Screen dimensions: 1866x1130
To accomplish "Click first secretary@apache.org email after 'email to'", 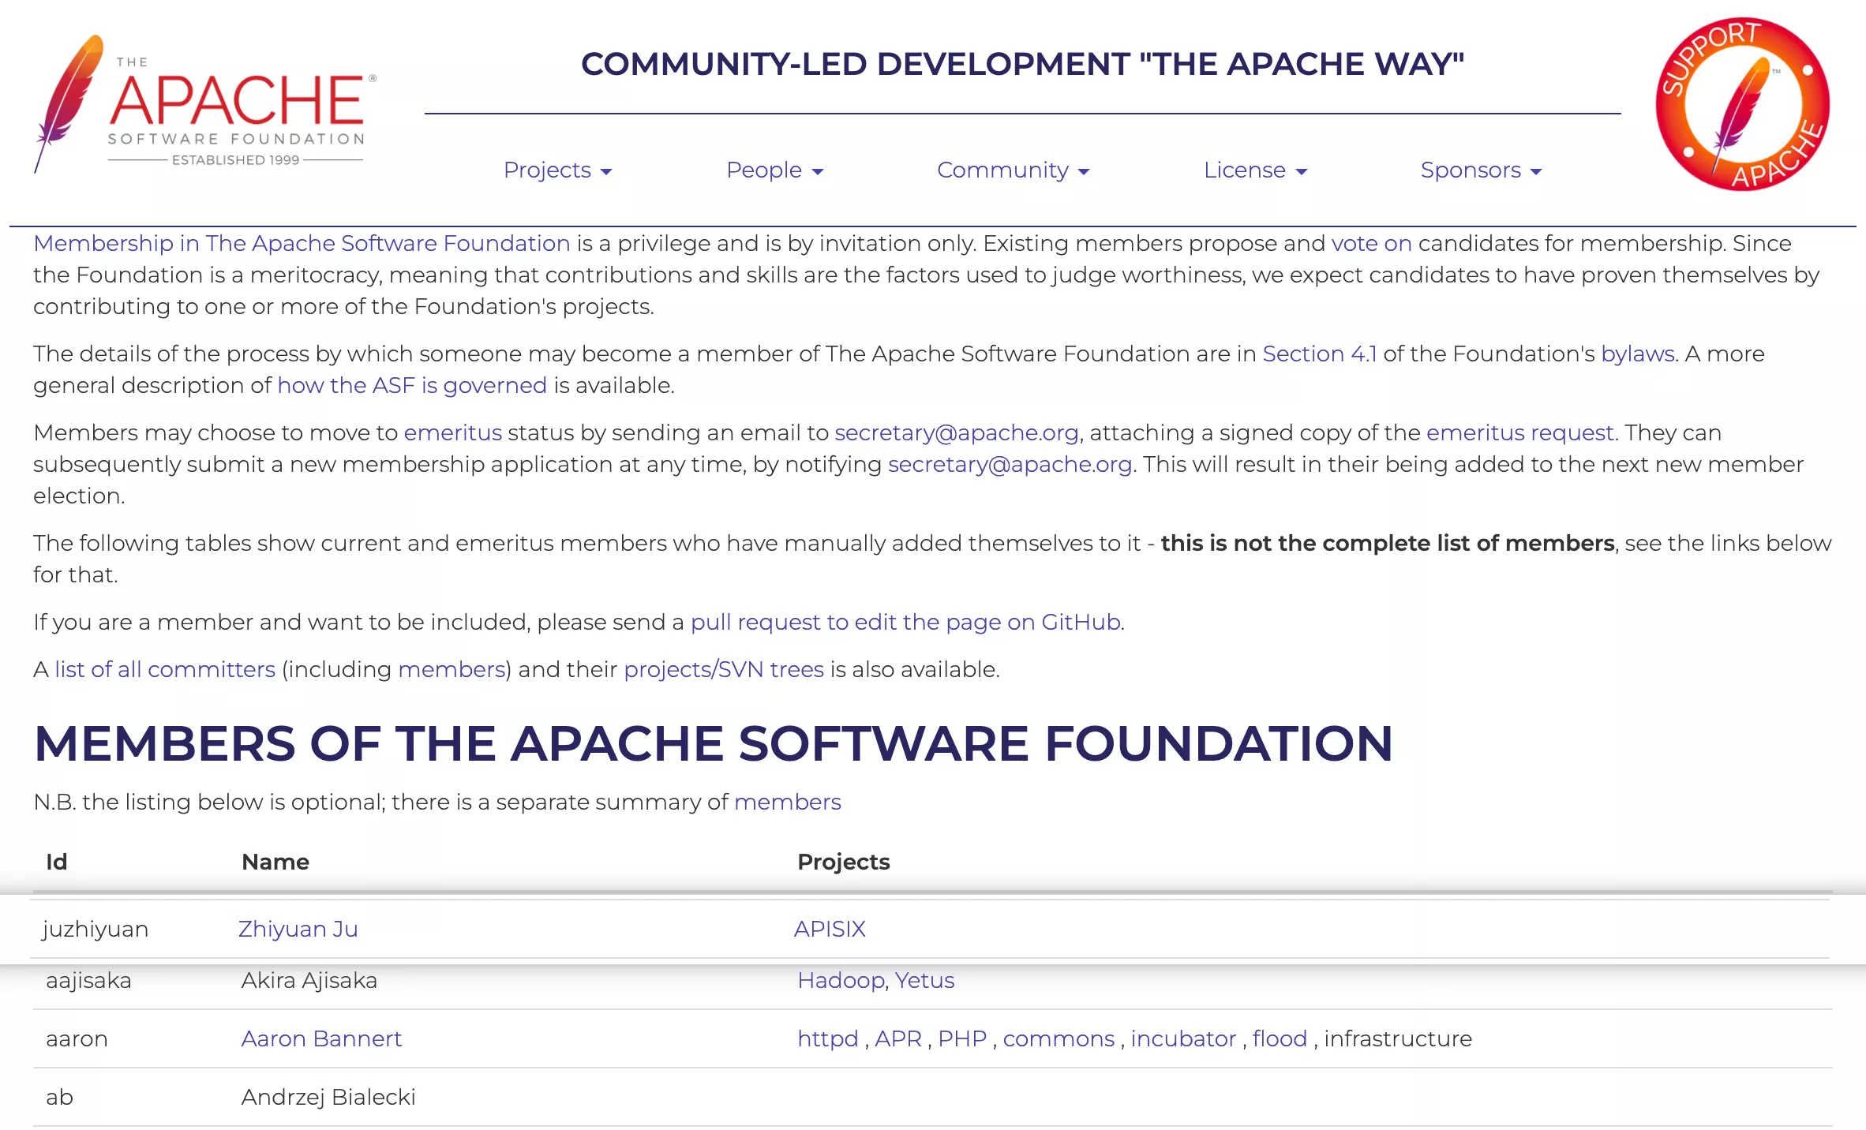I will tap(957, 432).
